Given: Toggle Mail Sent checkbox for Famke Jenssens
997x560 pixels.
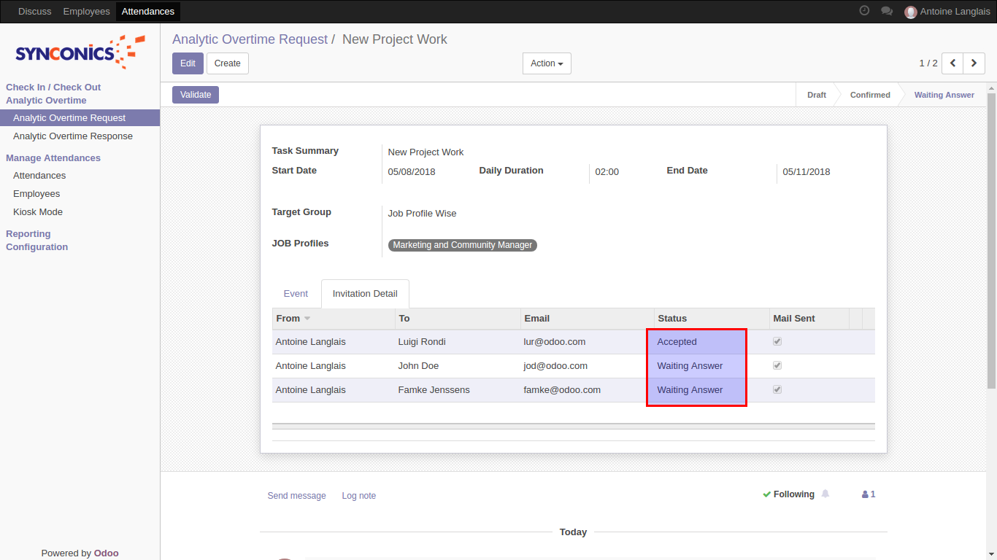Looking at the screenshot, I should point(777,389).
